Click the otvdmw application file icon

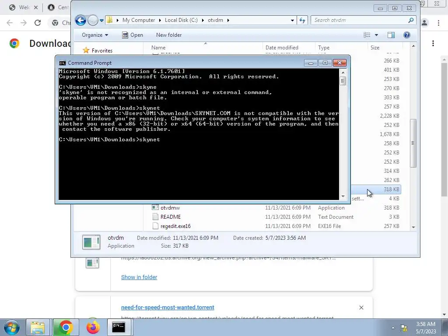pos(155,207)
